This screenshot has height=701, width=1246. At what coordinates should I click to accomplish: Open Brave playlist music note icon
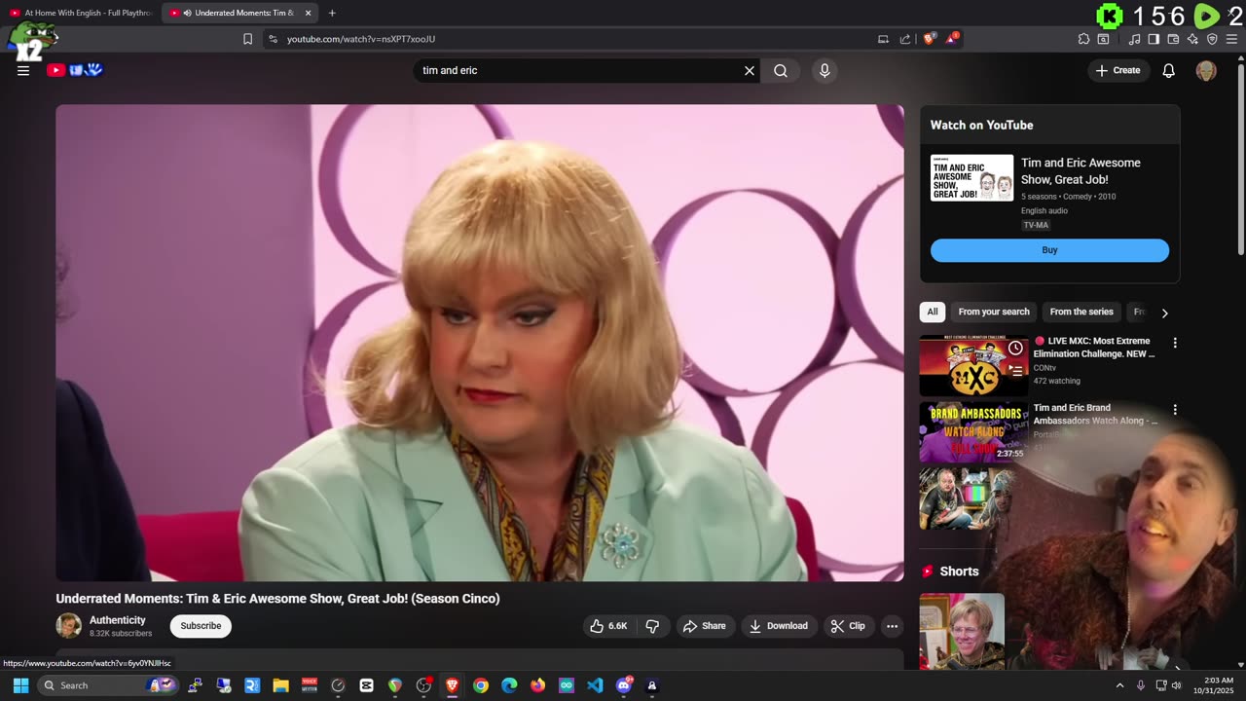[1134, 39]
